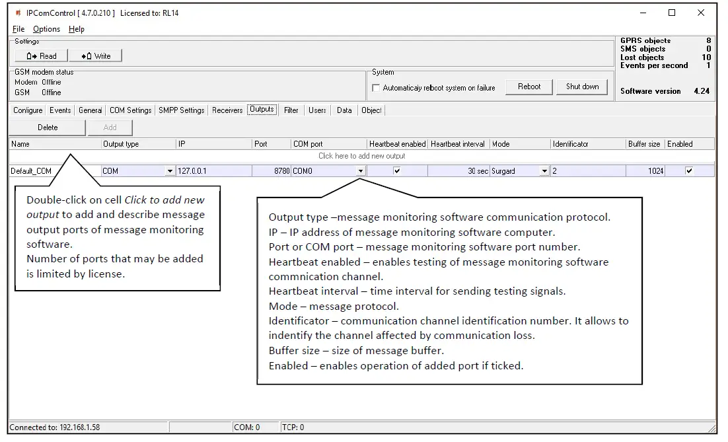Untick Heartbeat enabled for Default_COM
This screenshot has width=728, height=442.
coord(396,170)
